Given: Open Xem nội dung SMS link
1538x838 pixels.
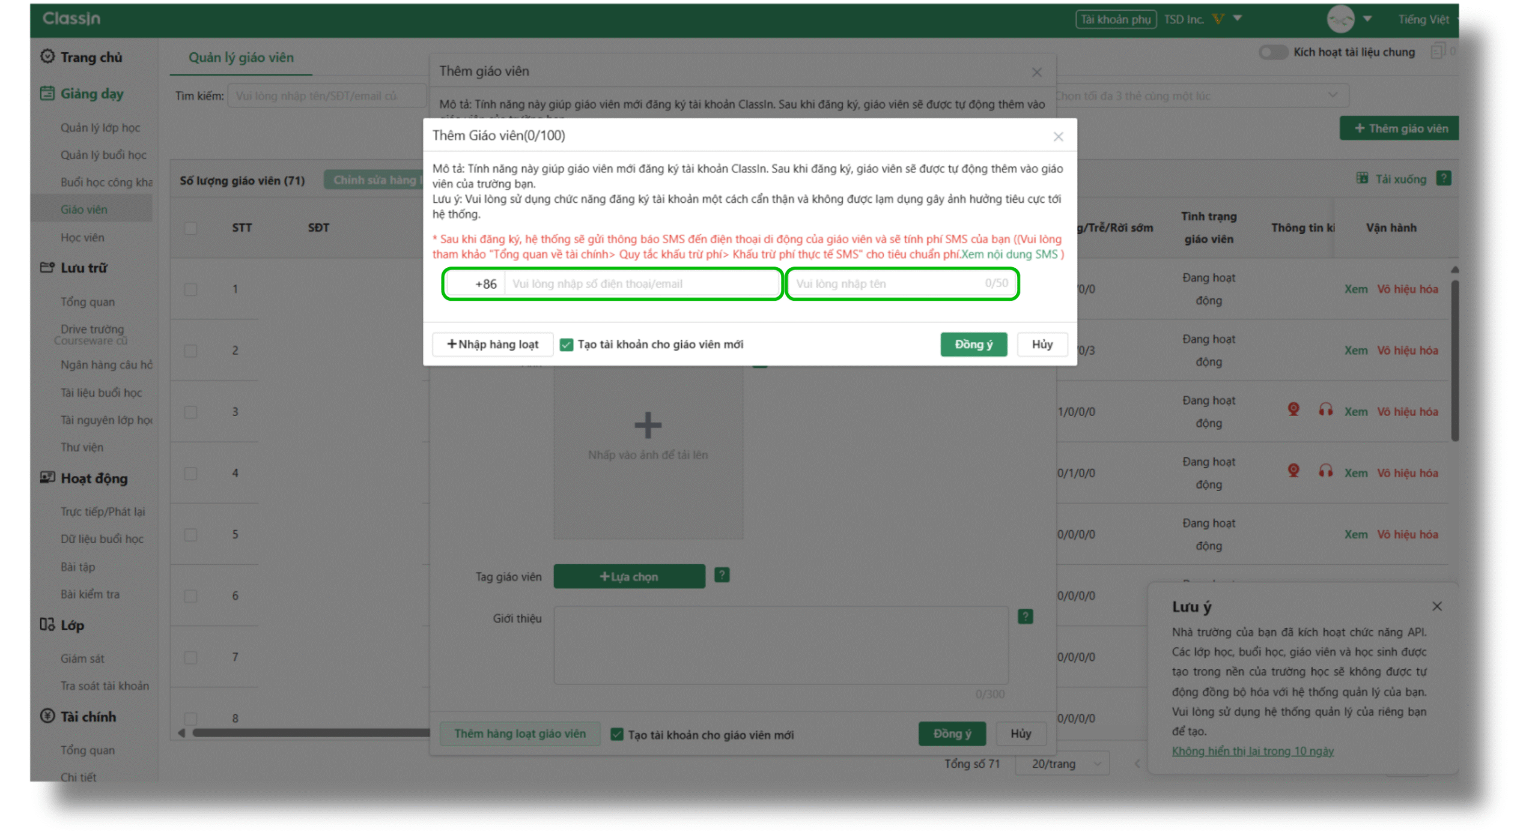Looking at the screenshot, I should click(x=1009, y=254).
